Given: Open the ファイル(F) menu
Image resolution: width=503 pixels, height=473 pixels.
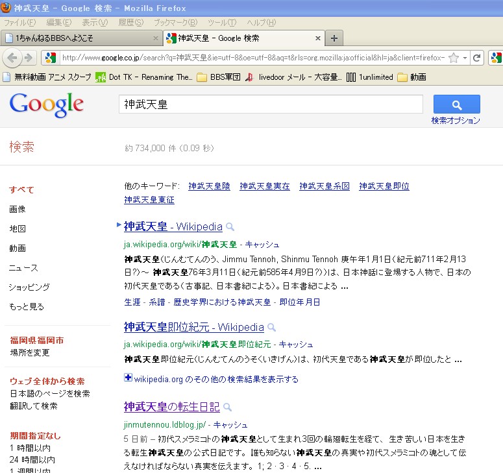Looking at the screenshot, I should (x=20, y=23).
